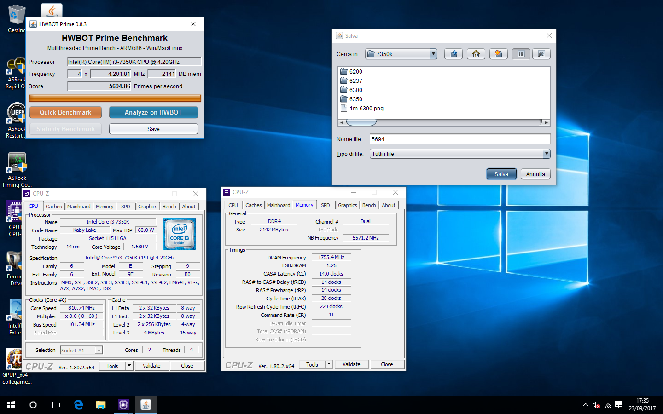The width and height of the screenshot is (663, 414).
Task: Open Mainboard tab in left CPU-Z window
Action: point(79,207)
